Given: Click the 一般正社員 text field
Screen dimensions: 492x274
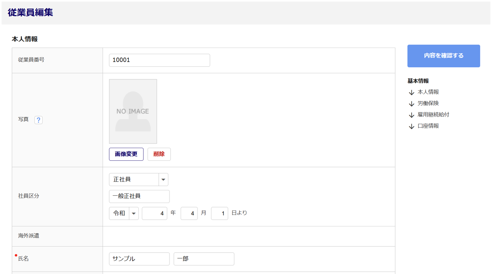Looking at the screenshot, I should tap(139, 196).
